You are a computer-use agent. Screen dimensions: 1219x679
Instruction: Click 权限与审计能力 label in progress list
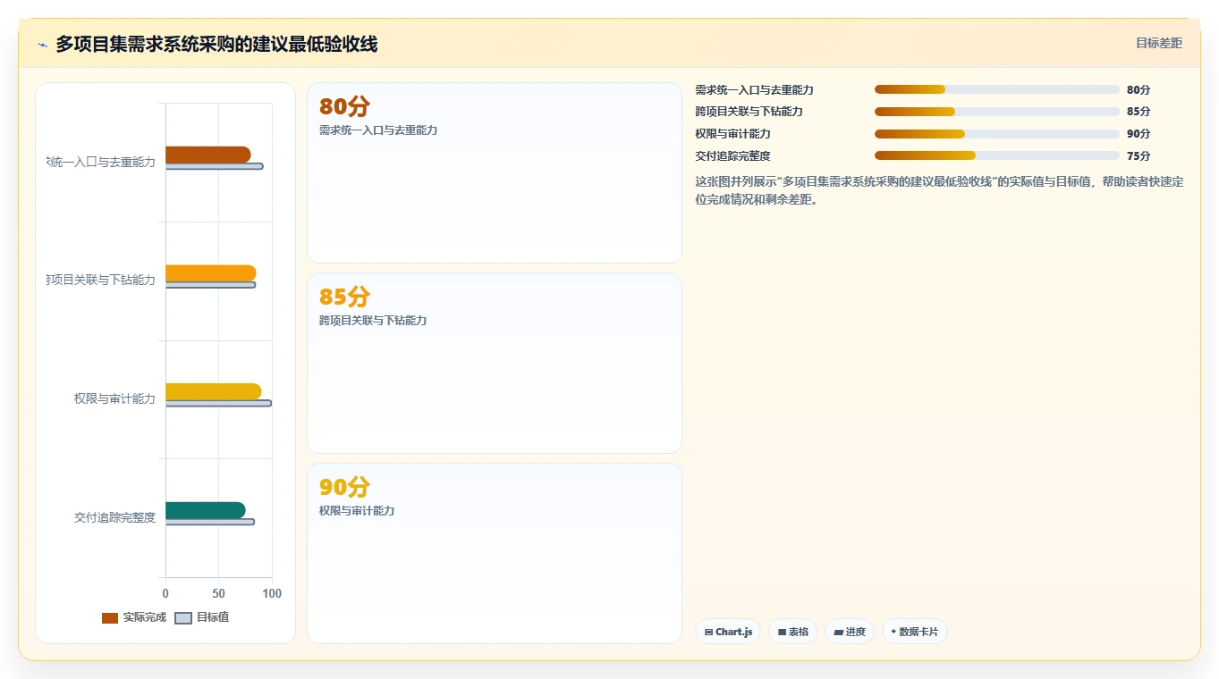[732, 134]
